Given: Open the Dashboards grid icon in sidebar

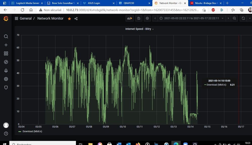Looking at the screenshot, I should (6, 53).
